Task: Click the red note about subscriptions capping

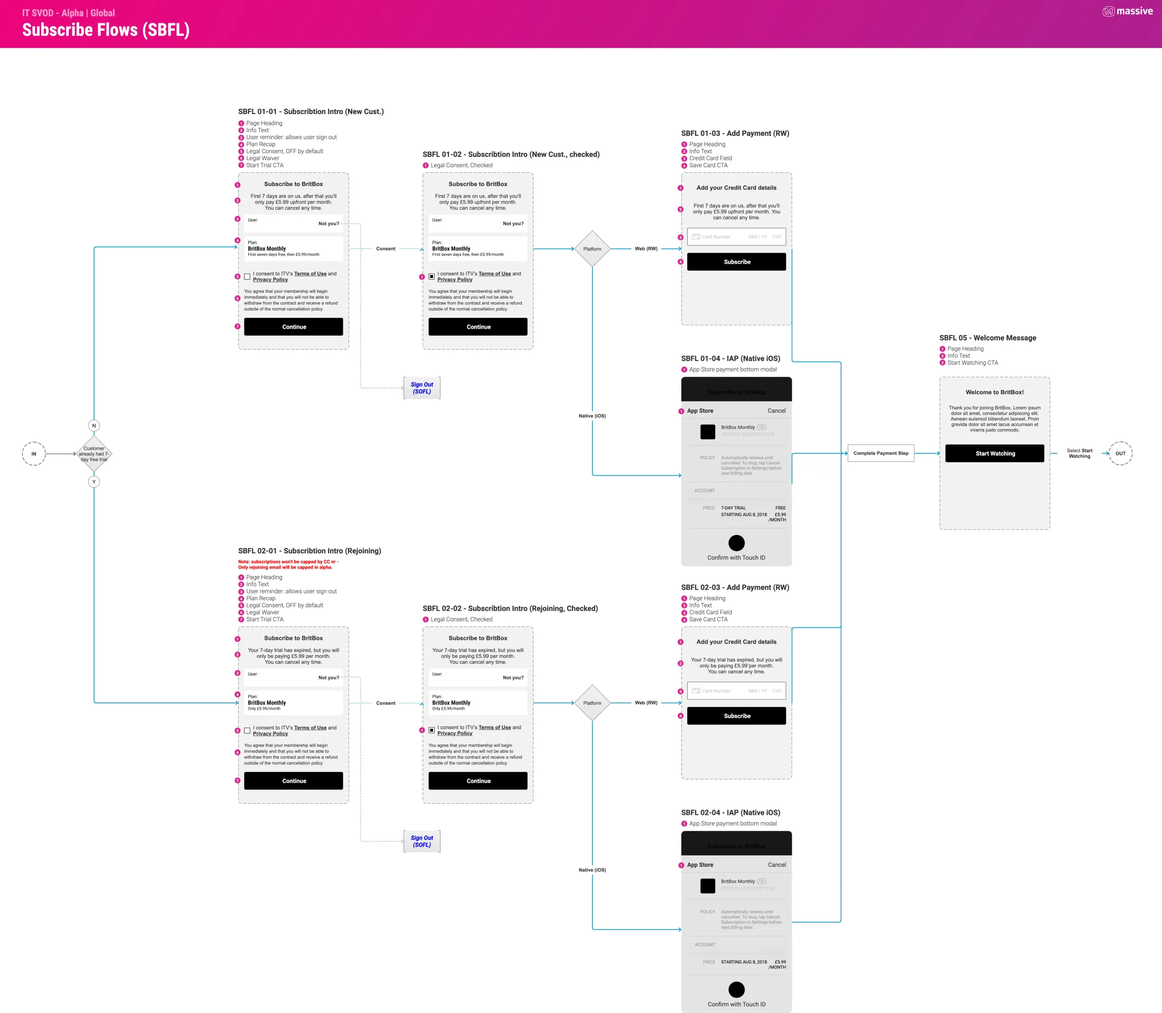Action: point(288,564)
